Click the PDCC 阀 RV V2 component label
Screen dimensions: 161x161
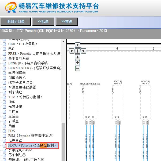pos(145,82)
